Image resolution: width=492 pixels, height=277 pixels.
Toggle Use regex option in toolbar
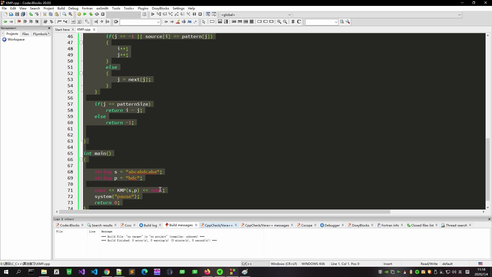point(196,22)
